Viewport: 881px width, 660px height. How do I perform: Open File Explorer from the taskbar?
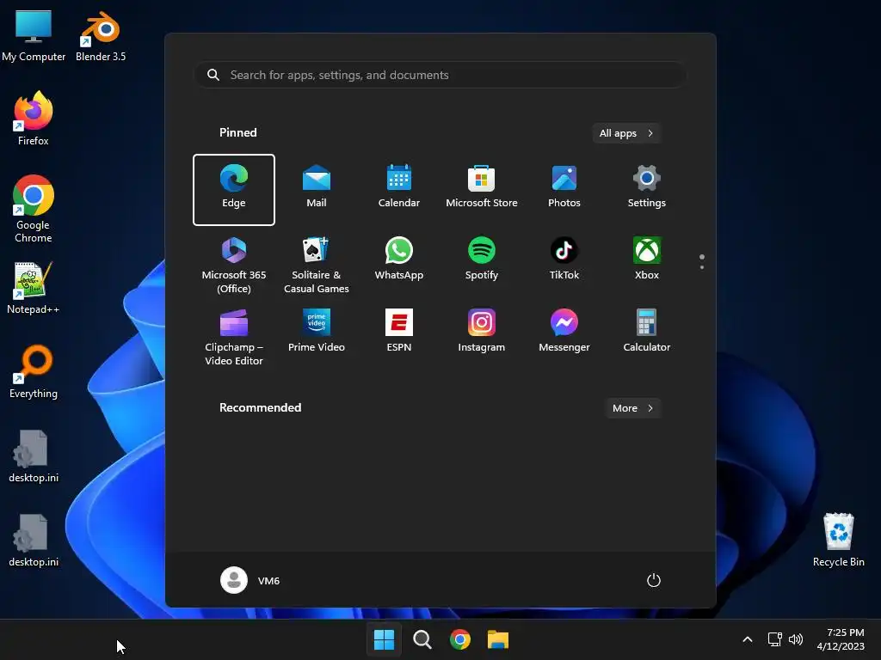point(498,639)
